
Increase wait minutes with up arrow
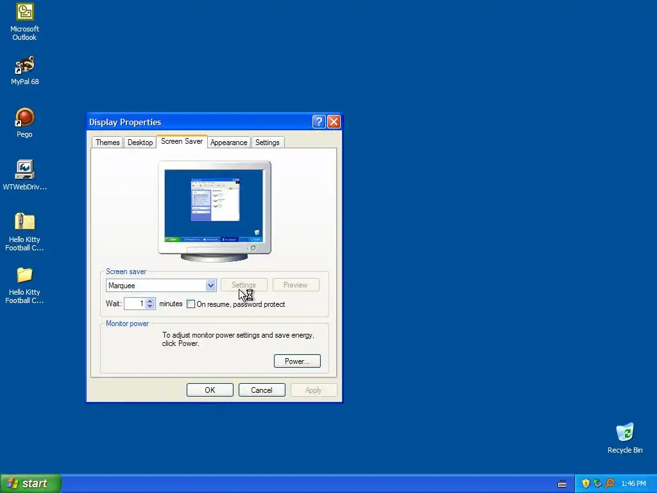[x=150, y=300]
